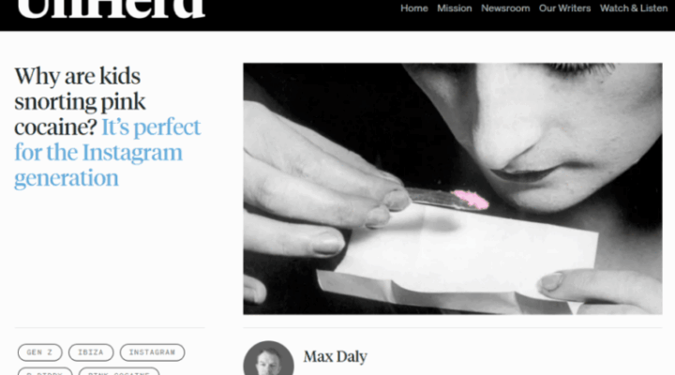Click the UnHerd logo in header
The width and height of the screenshot is (675, 375).
[x=111, y=8]
